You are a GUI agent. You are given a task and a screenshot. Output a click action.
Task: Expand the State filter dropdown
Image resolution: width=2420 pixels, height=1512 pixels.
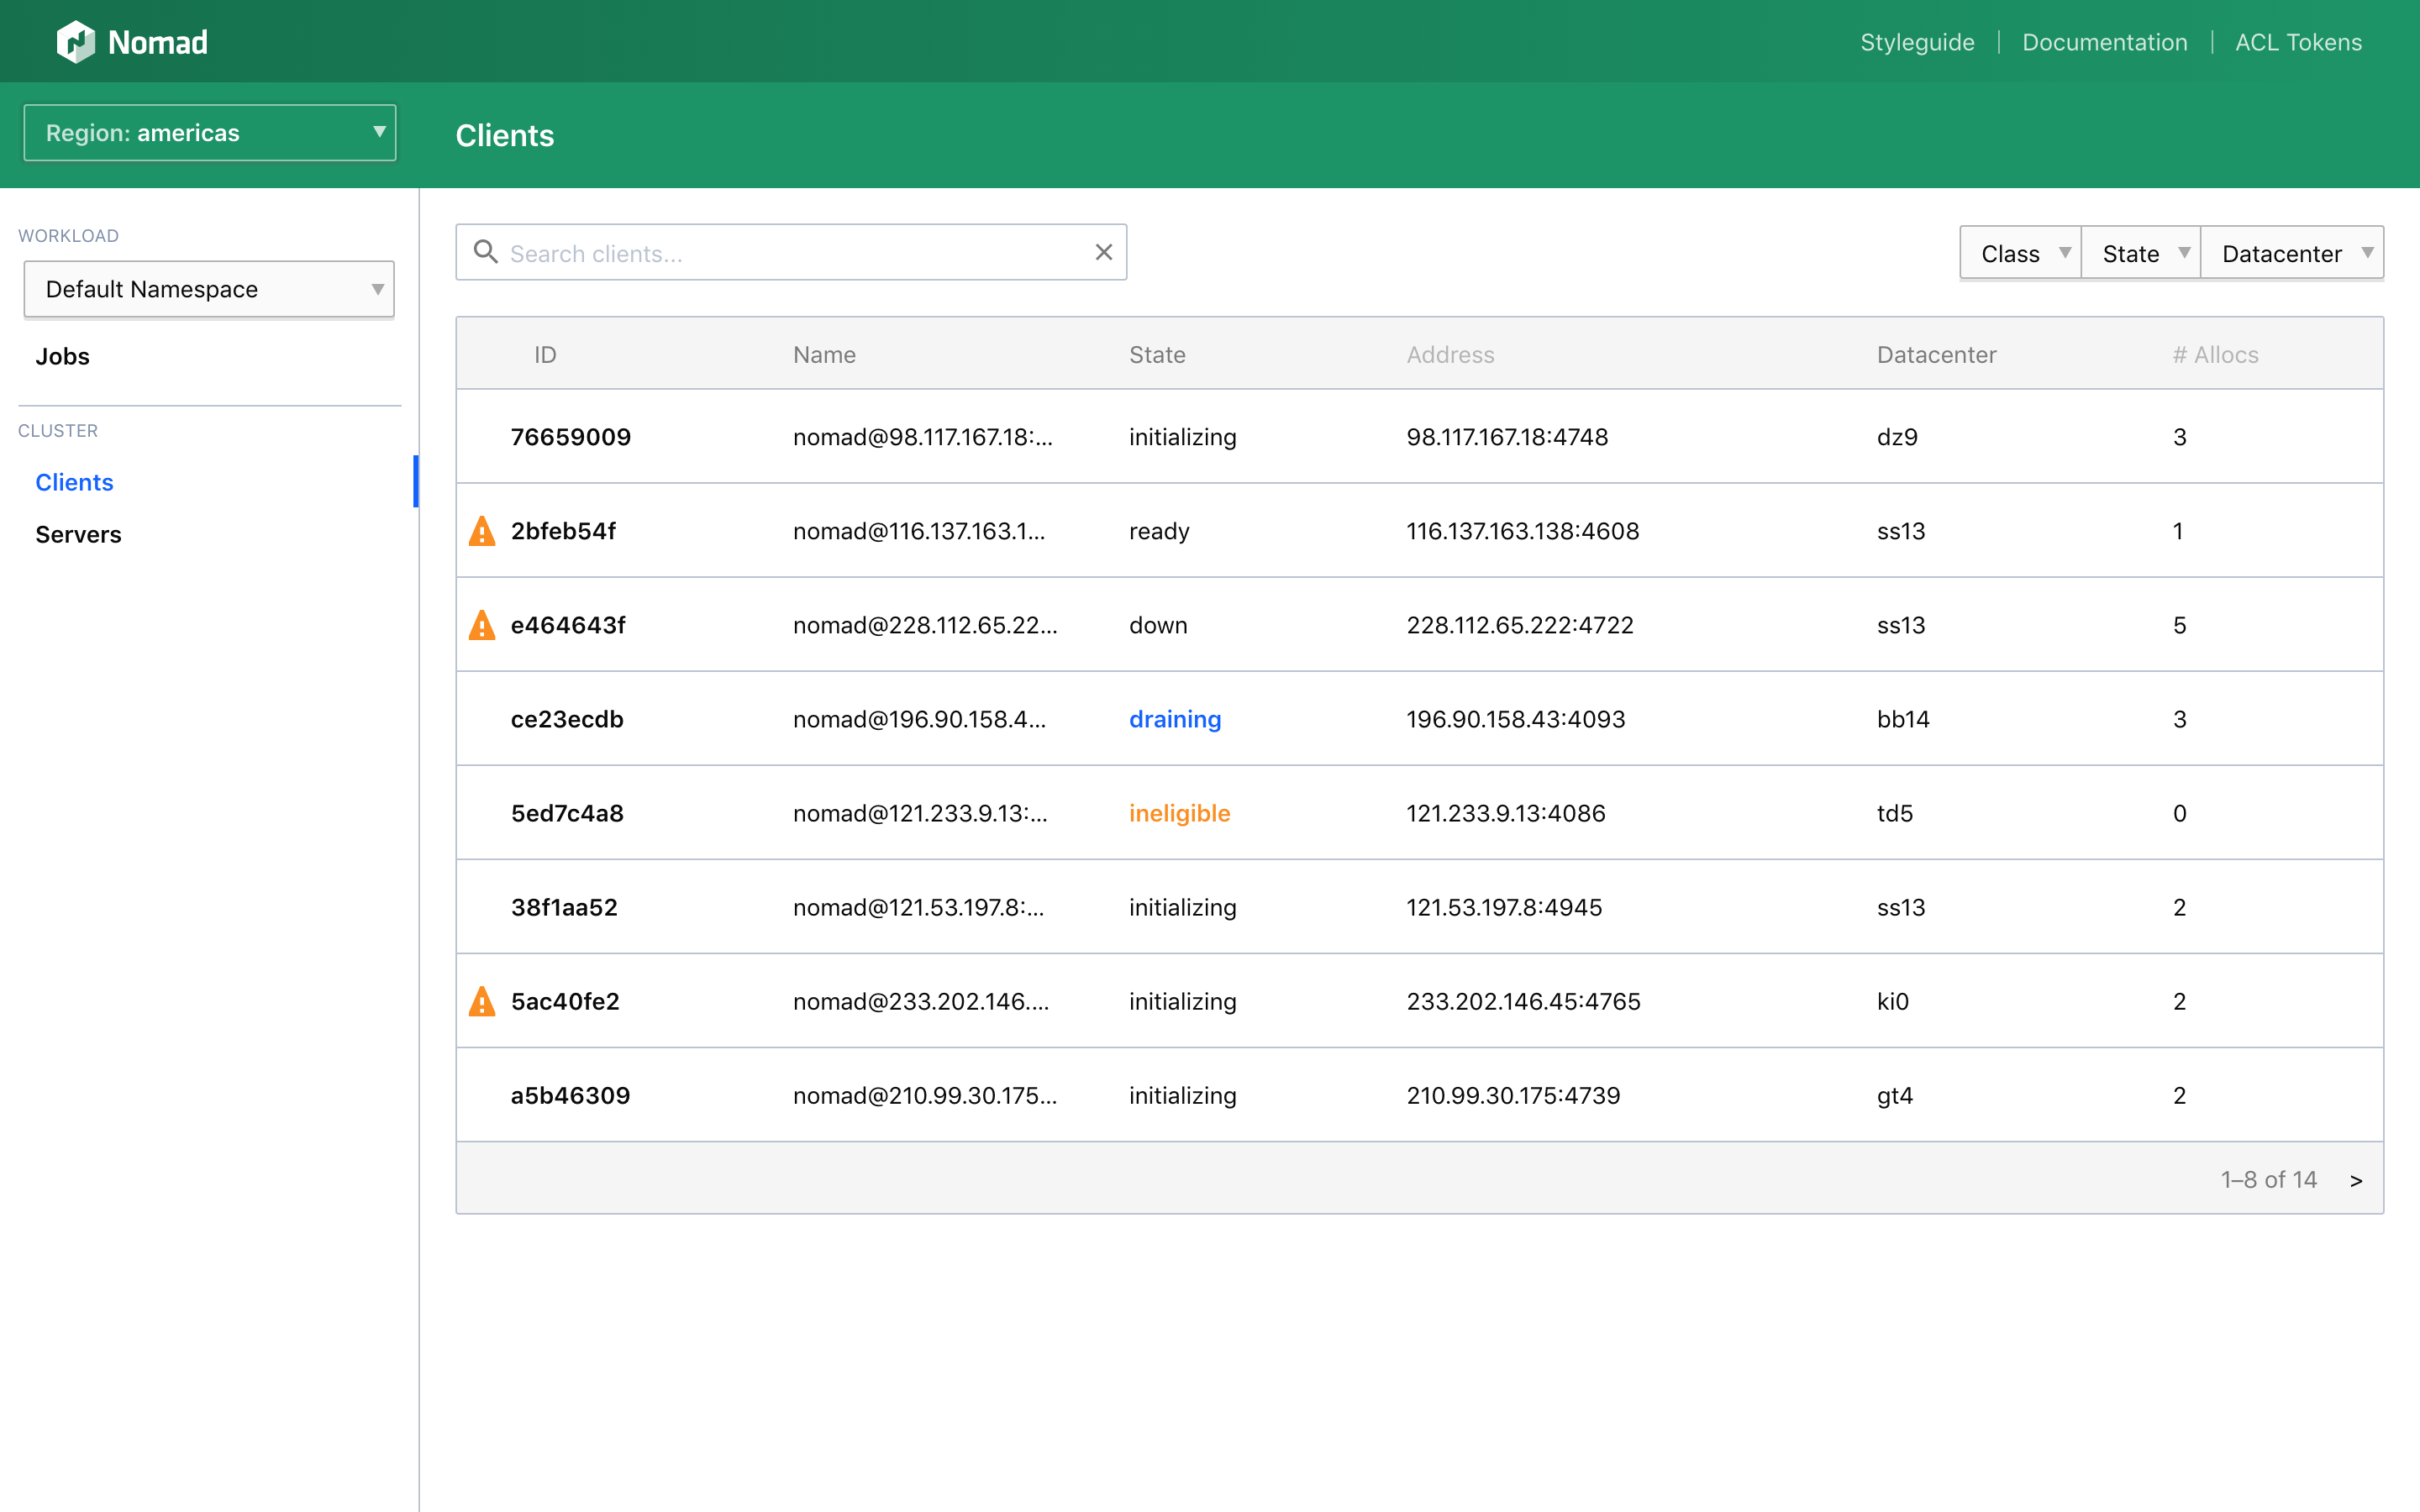coord(2141,253)
